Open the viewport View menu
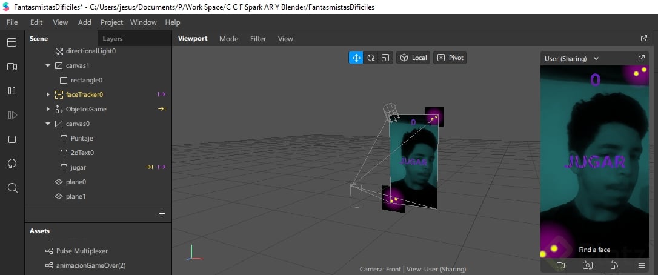The height and width of the screenshot is (275, 658). pyautogui.click(x=285, y=39)
